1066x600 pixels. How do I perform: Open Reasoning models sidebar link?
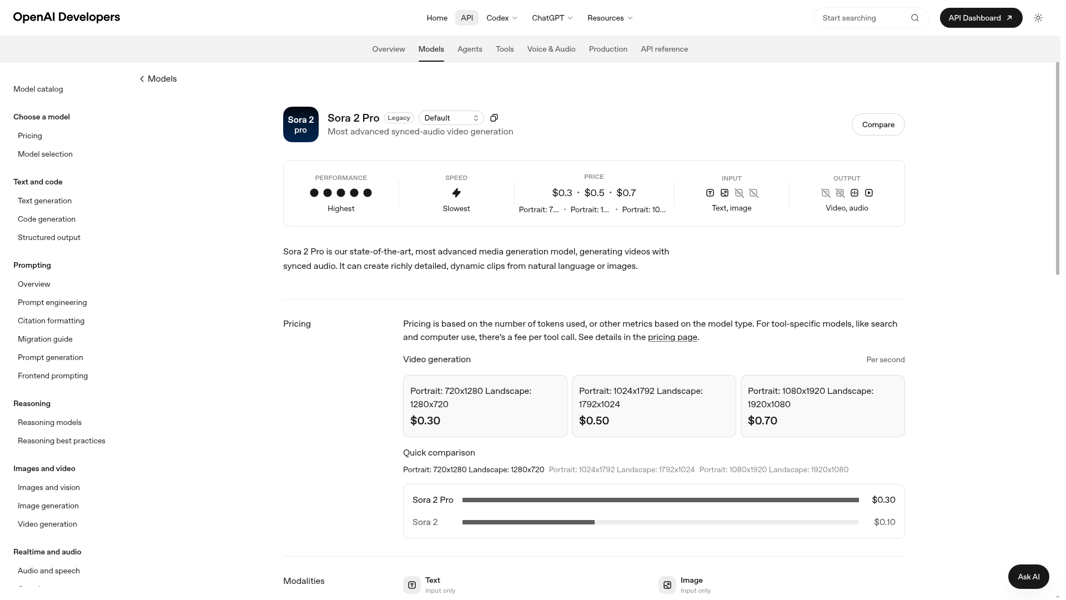pyautogui.click(x=49, y=422)
